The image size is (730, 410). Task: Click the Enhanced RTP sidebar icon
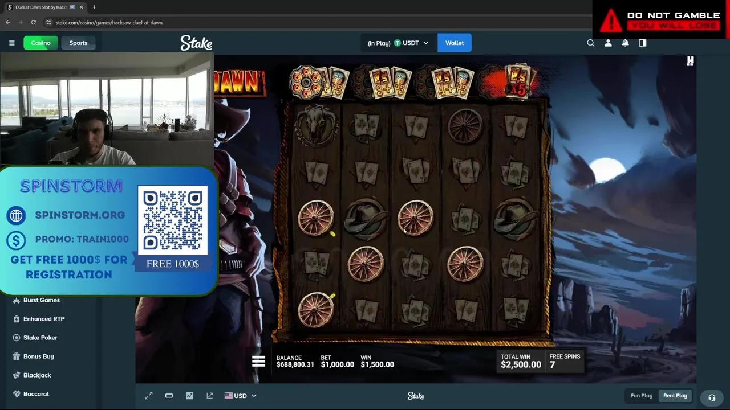(x=17, y=319)
